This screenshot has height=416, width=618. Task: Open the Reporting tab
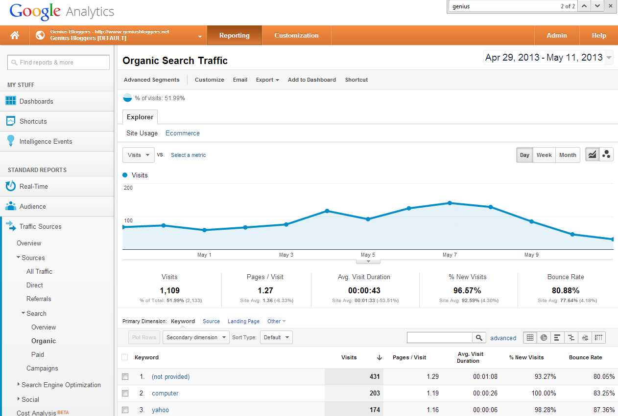tap(235, 35)
